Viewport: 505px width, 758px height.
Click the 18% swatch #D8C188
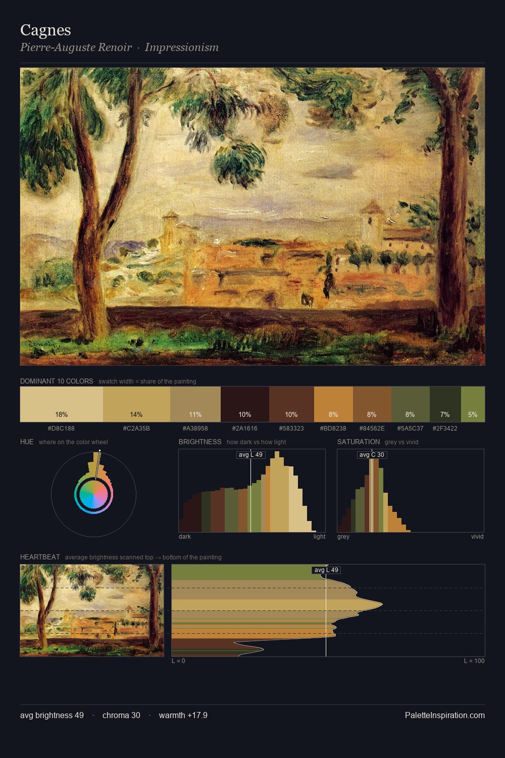click(62, 404)
